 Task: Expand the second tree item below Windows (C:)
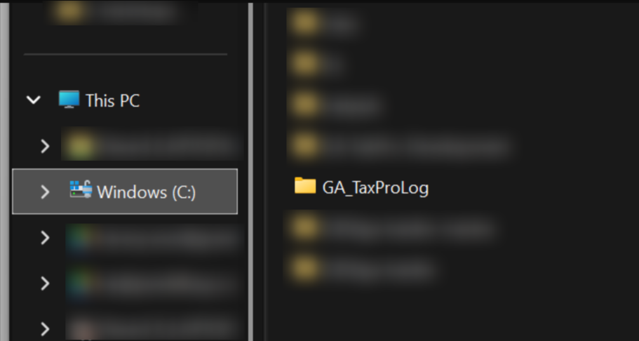[45, 283]
